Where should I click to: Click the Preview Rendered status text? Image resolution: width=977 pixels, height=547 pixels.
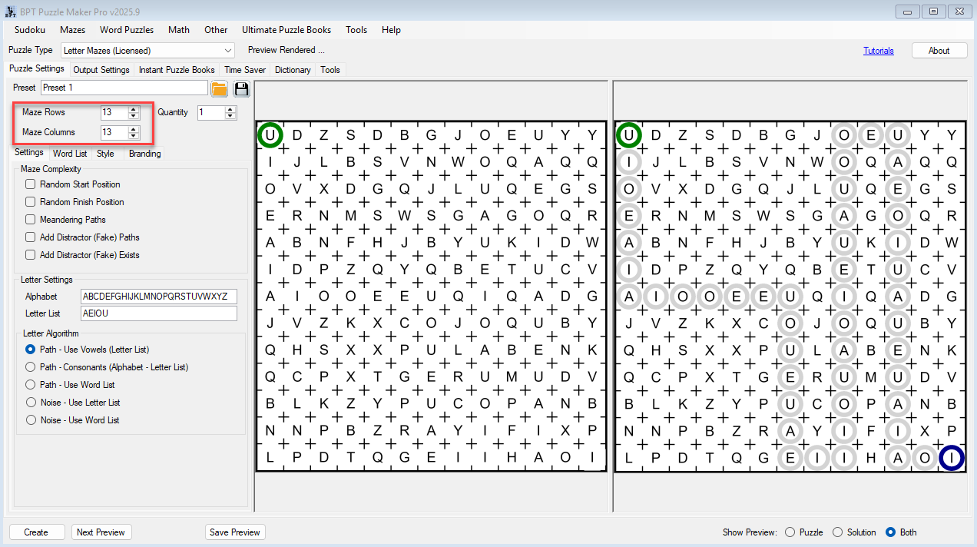(x=286, y=50)
